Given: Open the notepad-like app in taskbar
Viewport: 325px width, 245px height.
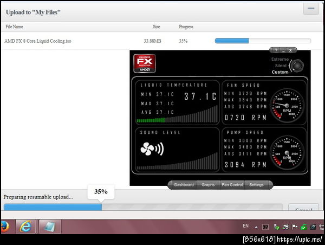Looking at the screenshot, I should click(x=50, y=227).
